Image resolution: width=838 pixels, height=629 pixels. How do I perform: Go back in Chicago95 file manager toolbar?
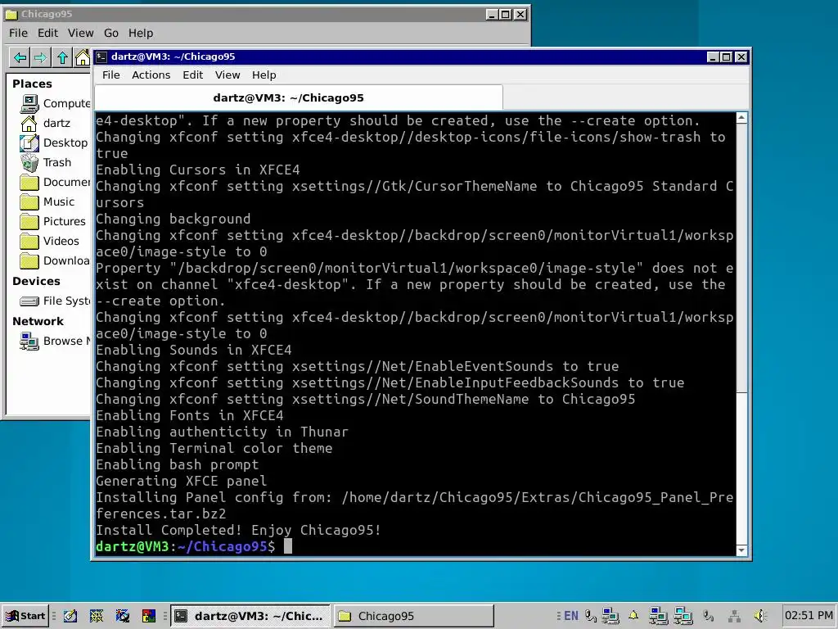(x=20, y=57)
